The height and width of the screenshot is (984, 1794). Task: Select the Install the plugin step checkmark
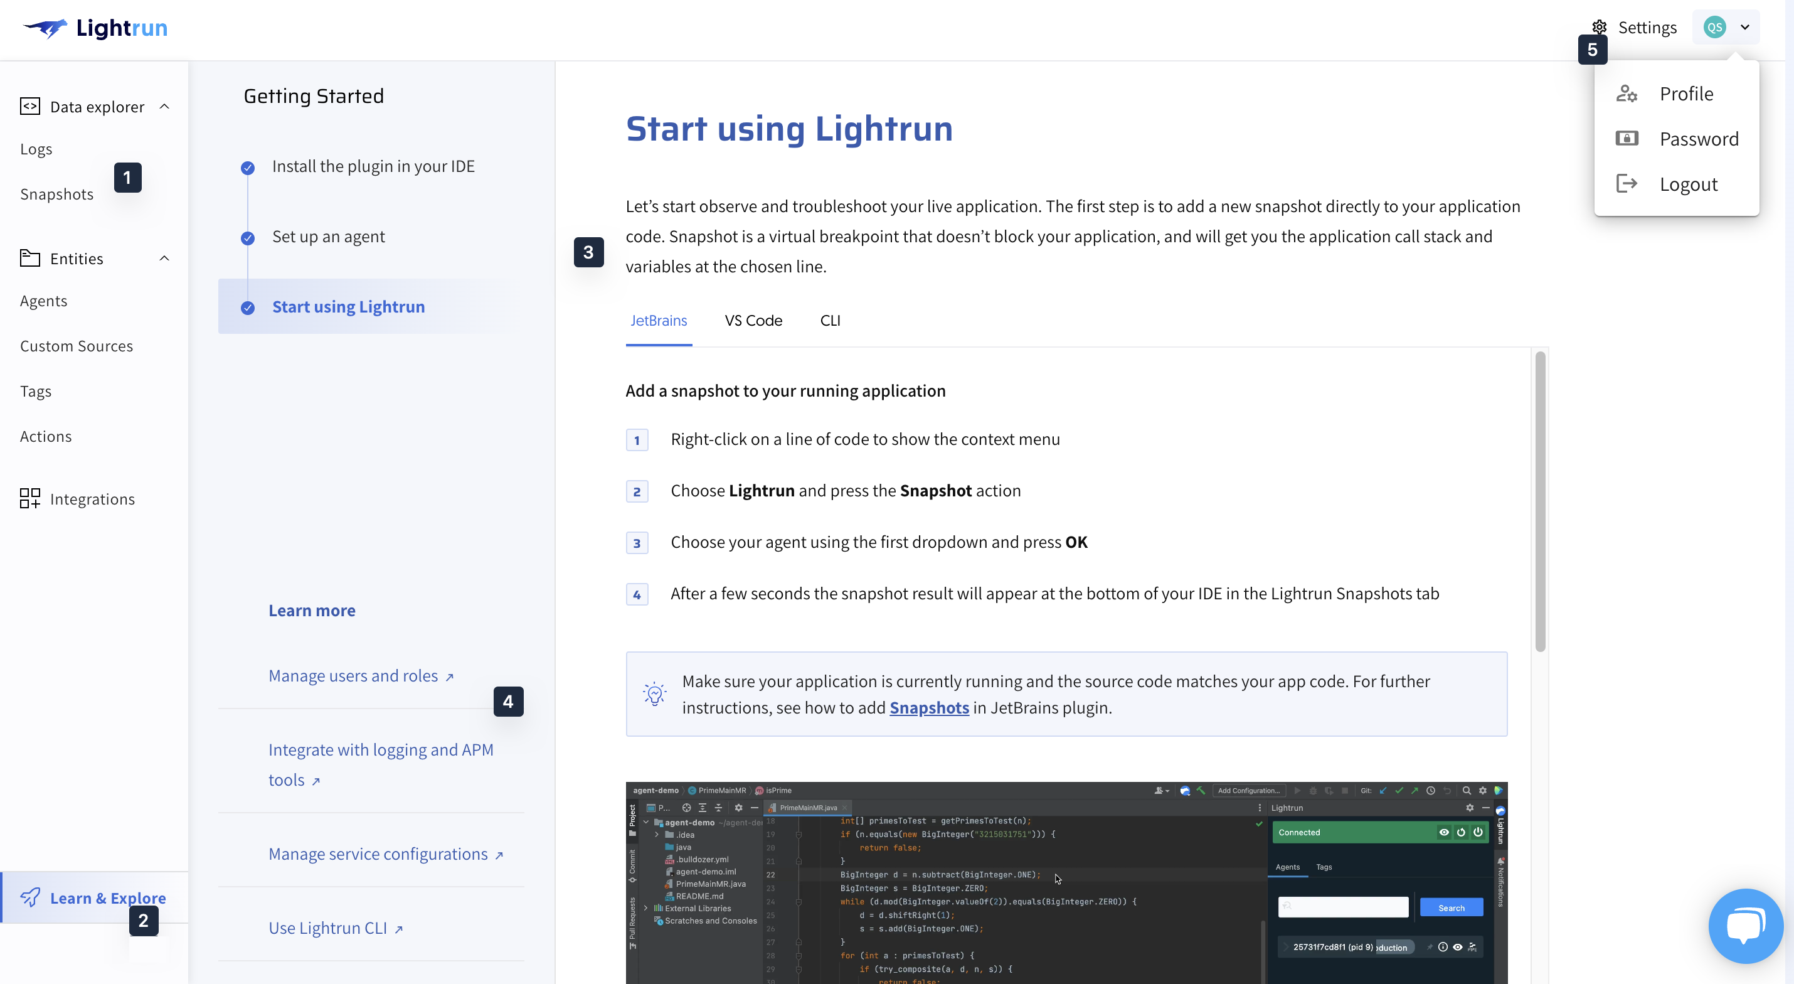pos(248,168)
